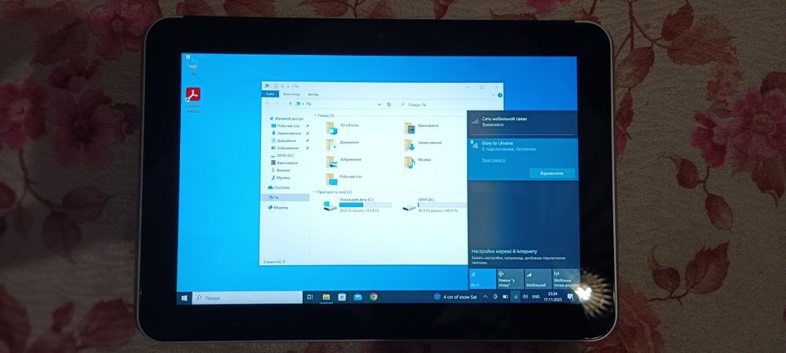The height and width of the screenshot is (353, 786).
Task: Click the Windows Start button
Action: point(185,297)
